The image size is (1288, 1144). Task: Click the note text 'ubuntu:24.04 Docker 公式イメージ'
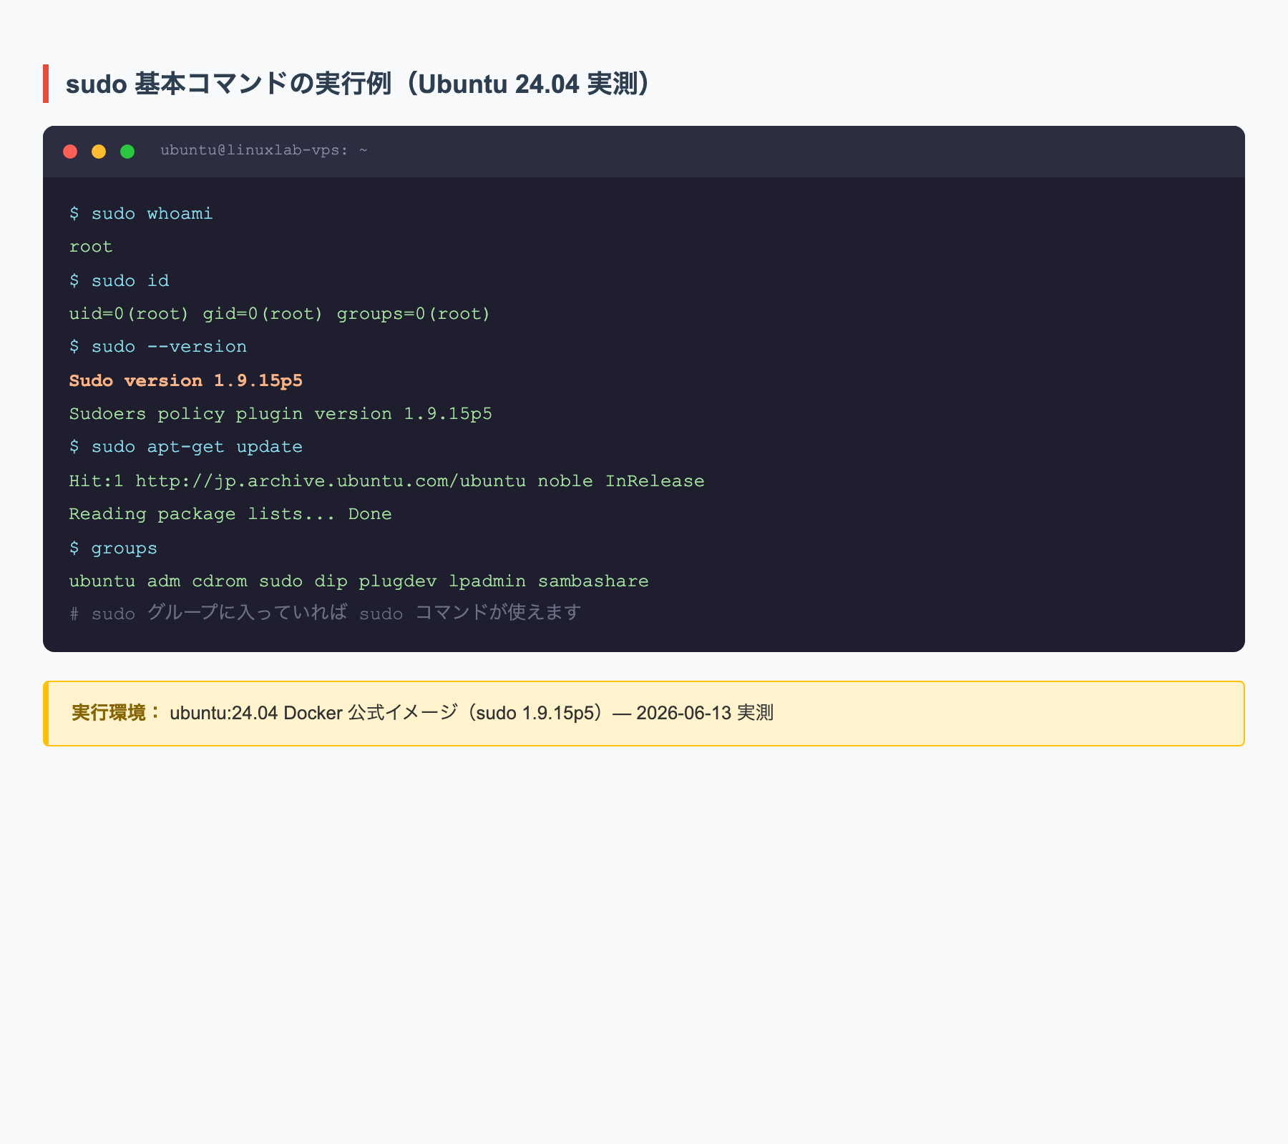click(x=472, y=713)
